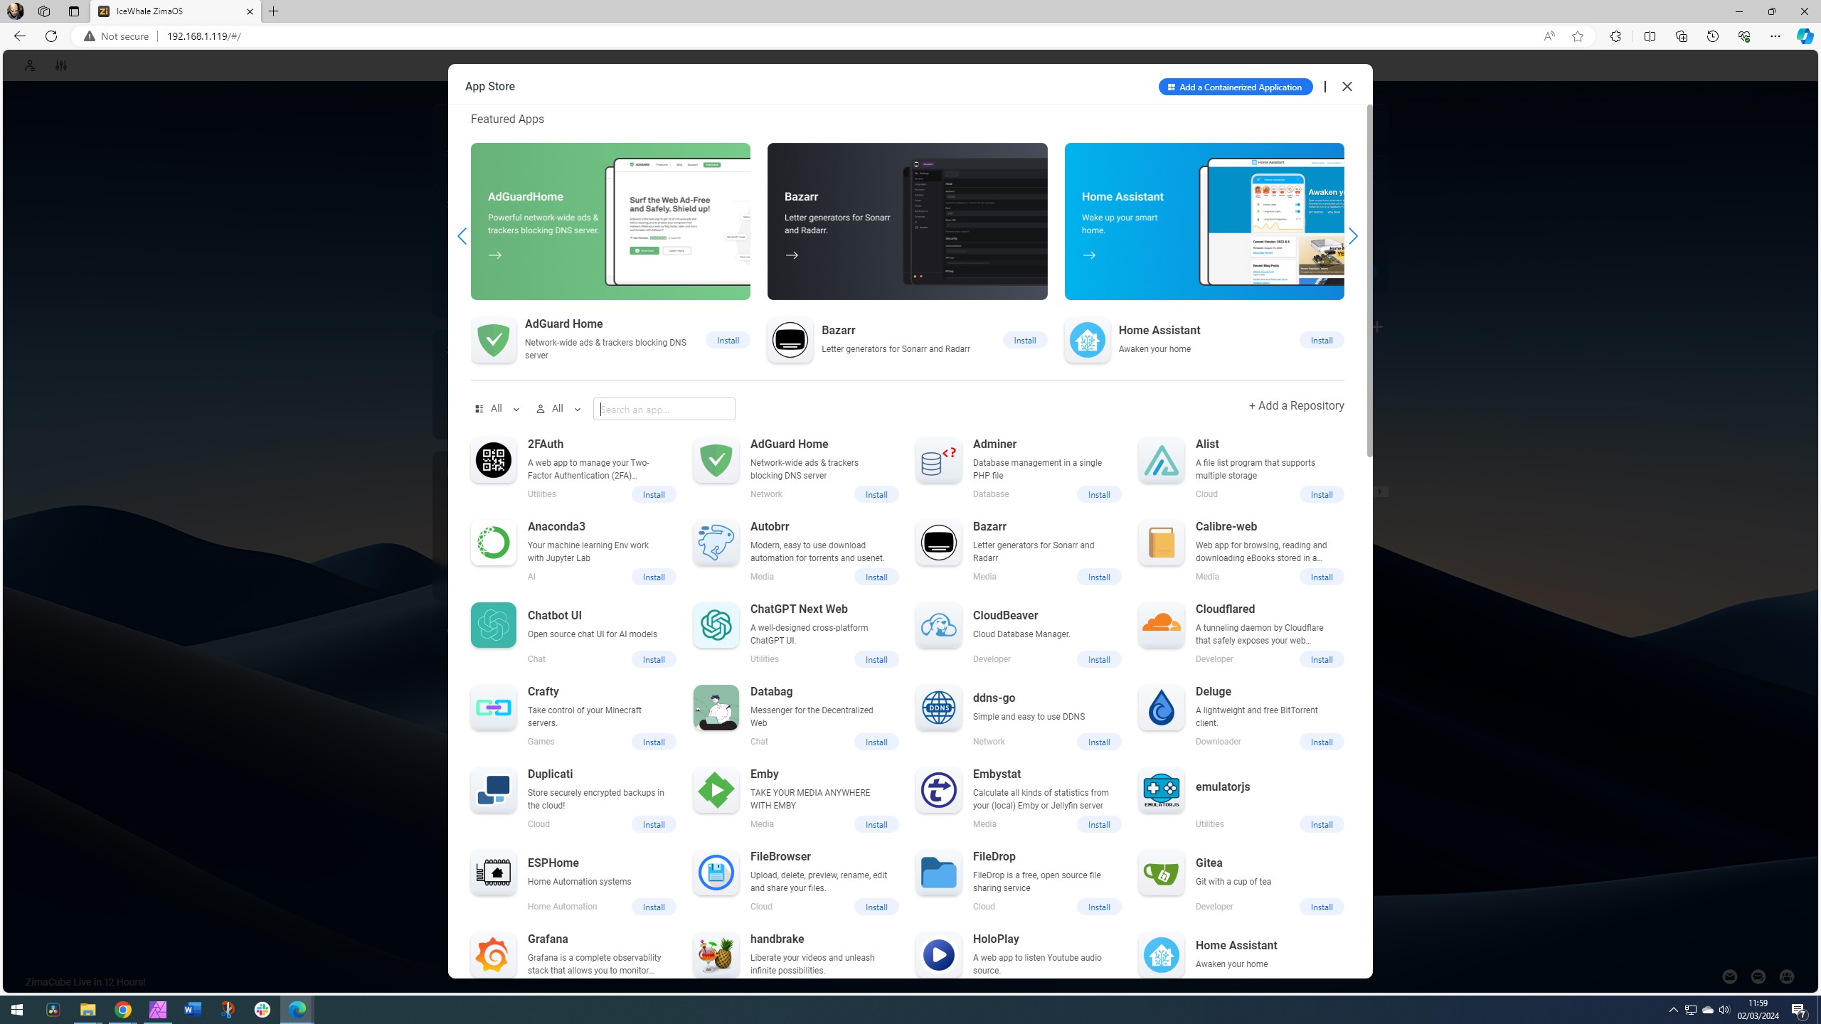Open the 2FAuth app icon

pyautogui.click(x=493, y=460)
